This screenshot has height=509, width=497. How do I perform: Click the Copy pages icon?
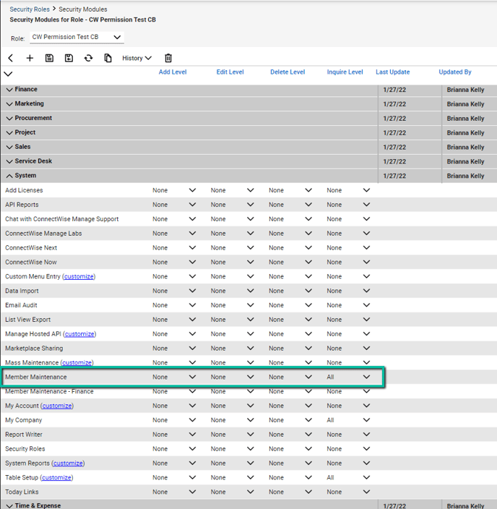point(108,58)
